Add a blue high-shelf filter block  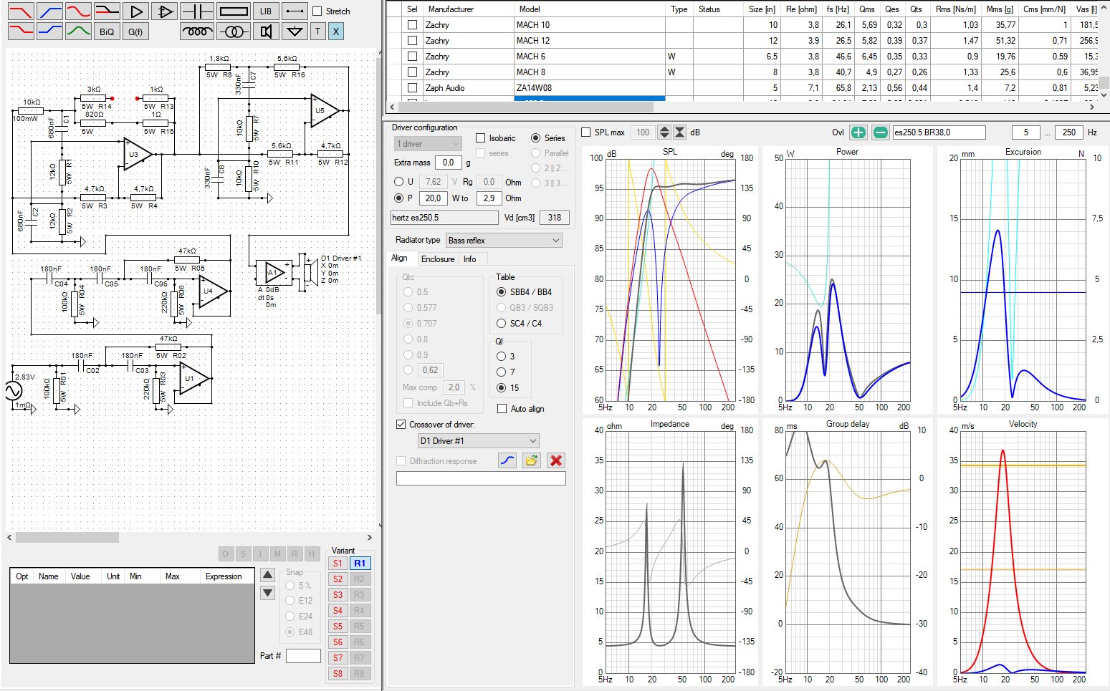49,31
